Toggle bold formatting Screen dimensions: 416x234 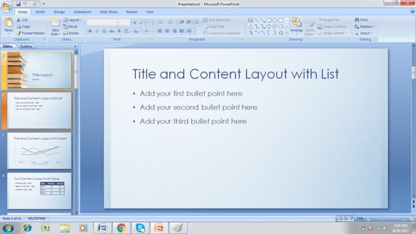click(90, 31)
